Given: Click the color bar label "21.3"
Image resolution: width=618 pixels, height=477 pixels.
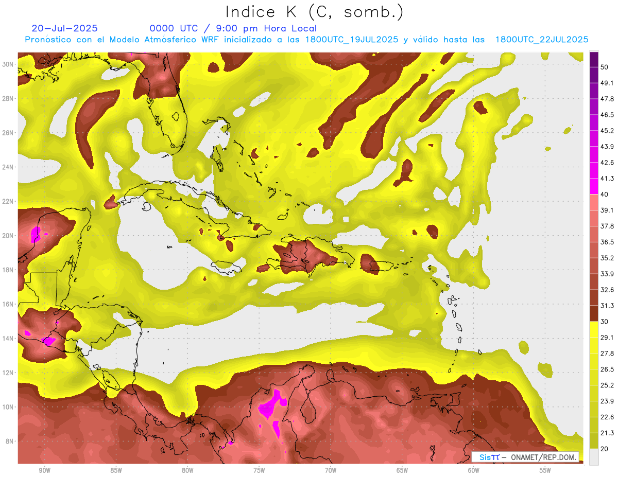Looking at the screenshot, I should (x=608, y=433).
